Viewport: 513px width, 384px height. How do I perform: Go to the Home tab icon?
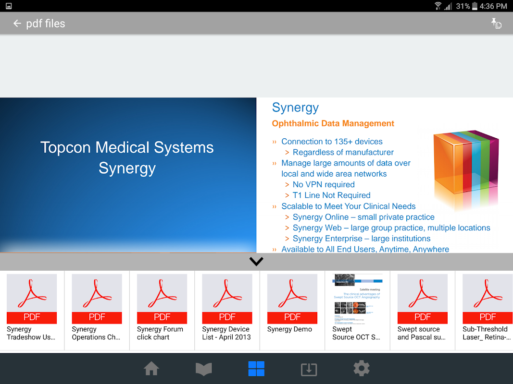click(151, 369)
